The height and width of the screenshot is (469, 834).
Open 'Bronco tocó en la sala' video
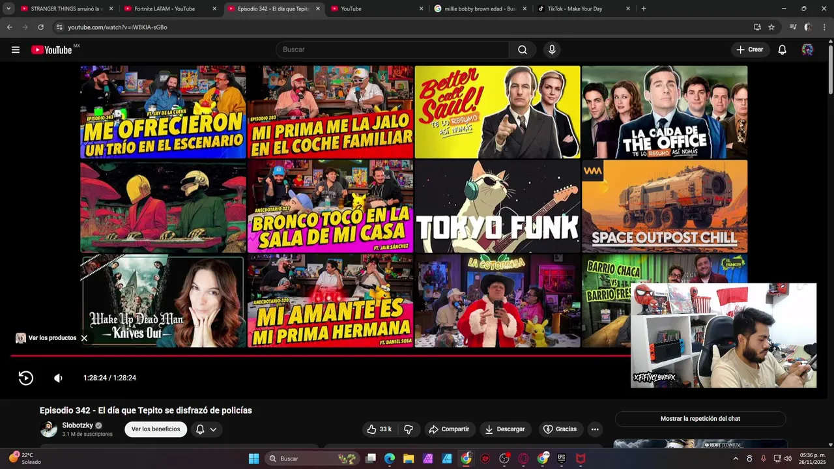tap(330, 206)
